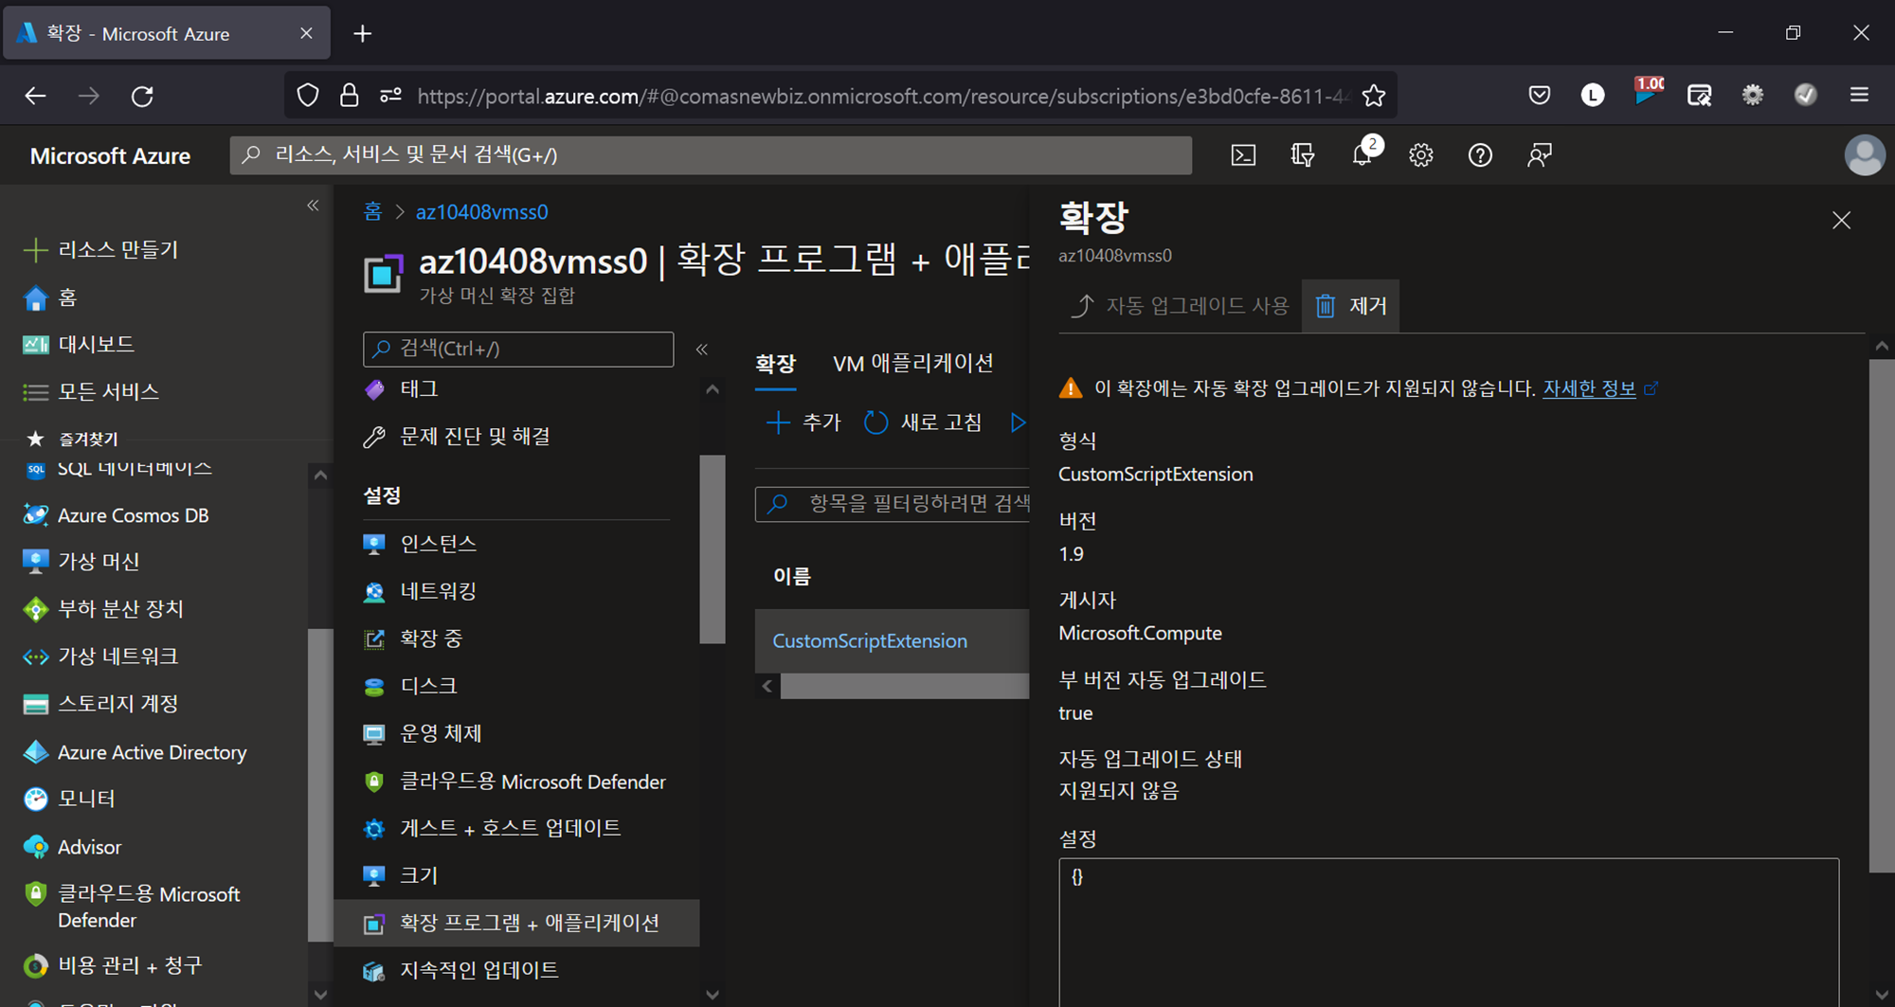Open the help question mark icon
The width and height of the screenshot is (1895, 1007).
click(x=1480, y=155)
